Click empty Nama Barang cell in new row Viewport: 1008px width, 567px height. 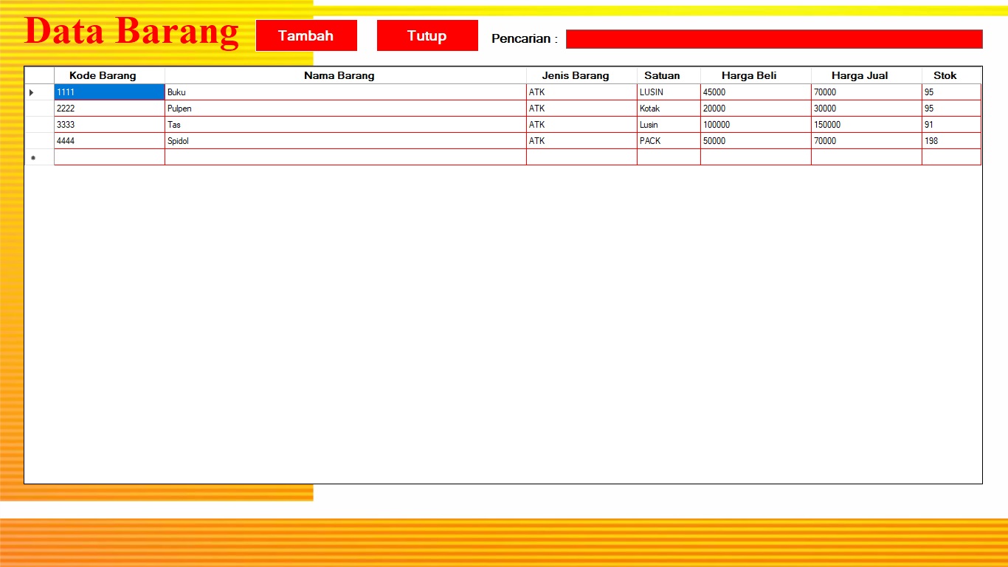345,157
